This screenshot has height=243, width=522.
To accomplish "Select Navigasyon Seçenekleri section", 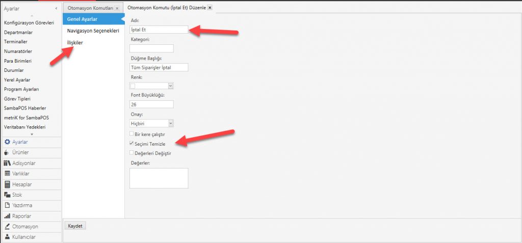I will point(93,31).
